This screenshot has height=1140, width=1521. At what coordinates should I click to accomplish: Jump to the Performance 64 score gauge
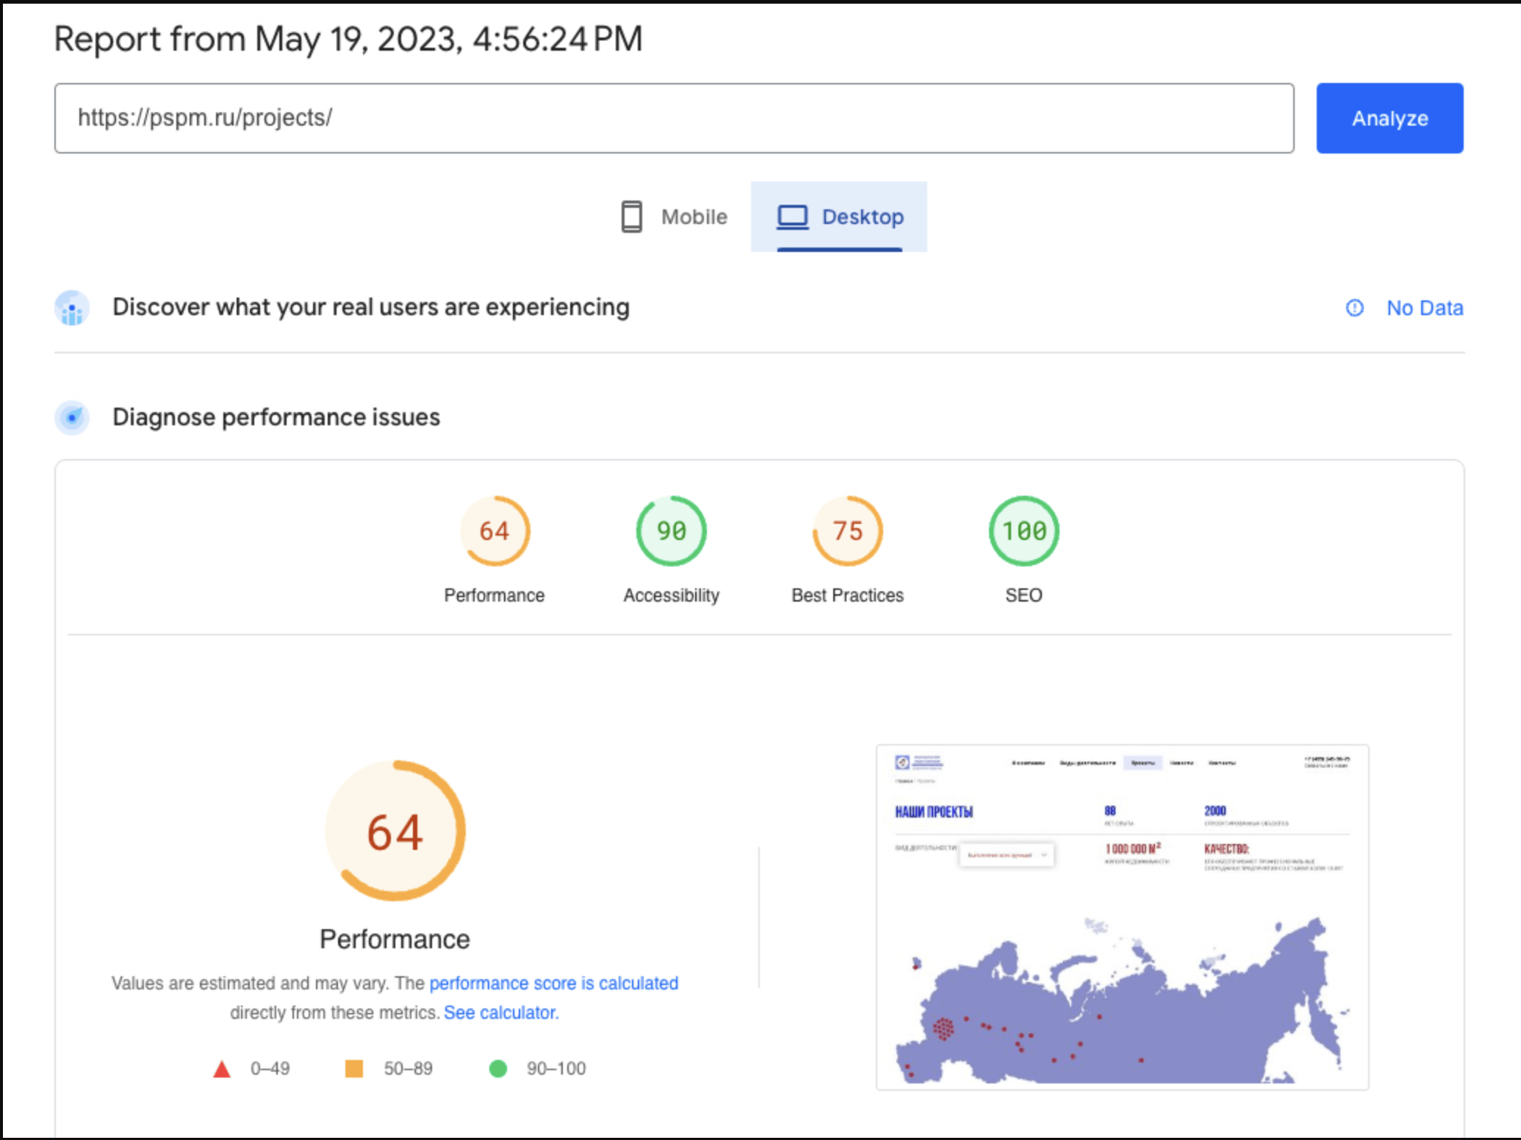[x=495, y=532]
